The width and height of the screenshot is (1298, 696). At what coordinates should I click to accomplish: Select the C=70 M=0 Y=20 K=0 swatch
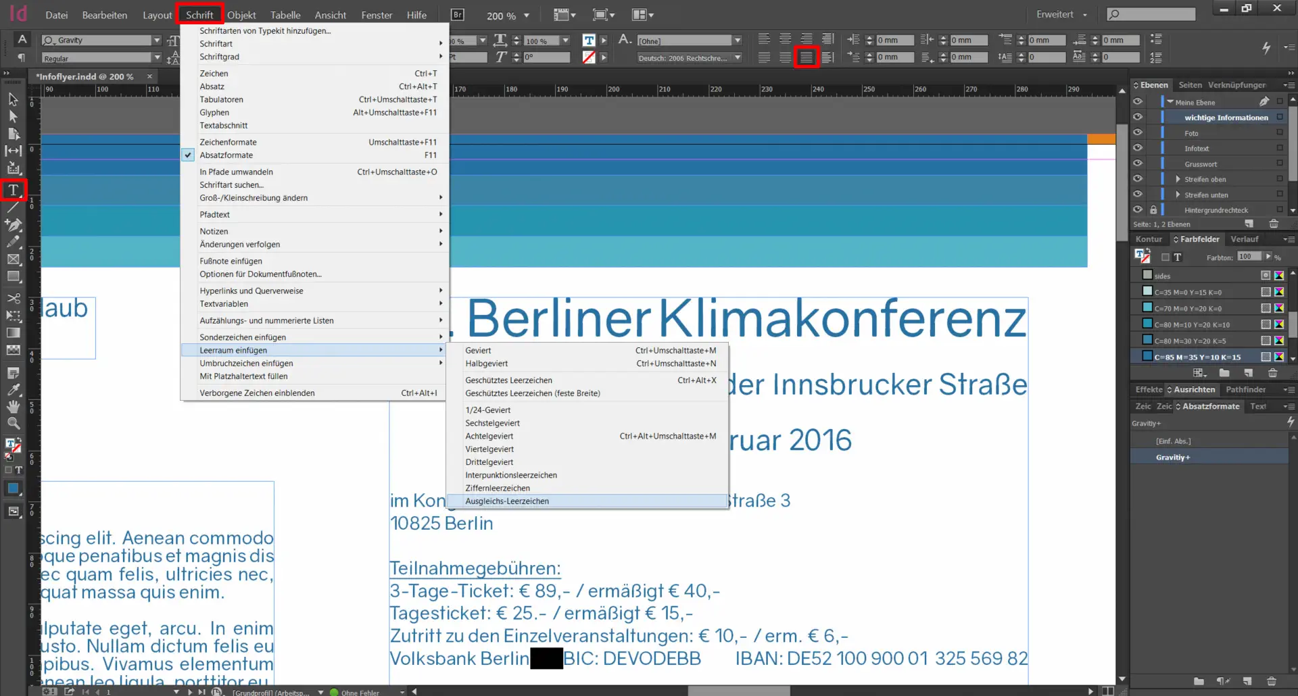point(1189,308)
